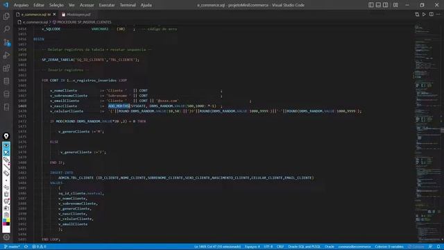
Task: Open the Manage gear in activity bar
Action: 6,237
